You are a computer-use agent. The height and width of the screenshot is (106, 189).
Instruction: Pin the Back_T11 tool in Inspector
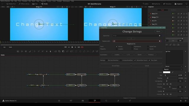pyautogui.click(x=181, y=14)
